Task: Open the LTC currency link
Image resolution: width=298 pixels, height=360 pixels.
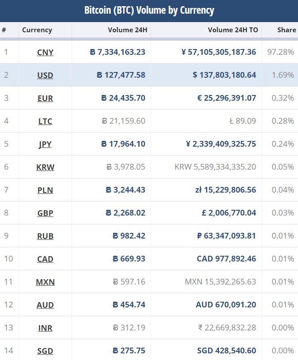Action: pos(45,121)
